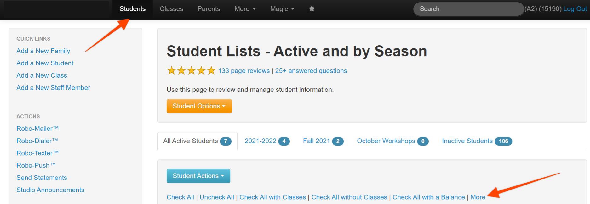Click the star favorites icon in navbar
This screenshot has height=204, width=590.
point(312,9)
